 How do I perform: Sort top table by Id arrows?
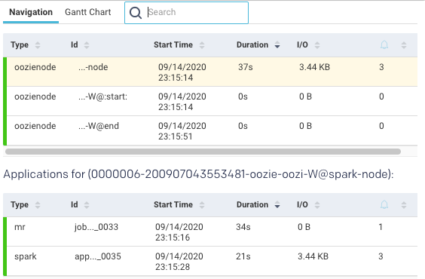(x=87, y=45)
